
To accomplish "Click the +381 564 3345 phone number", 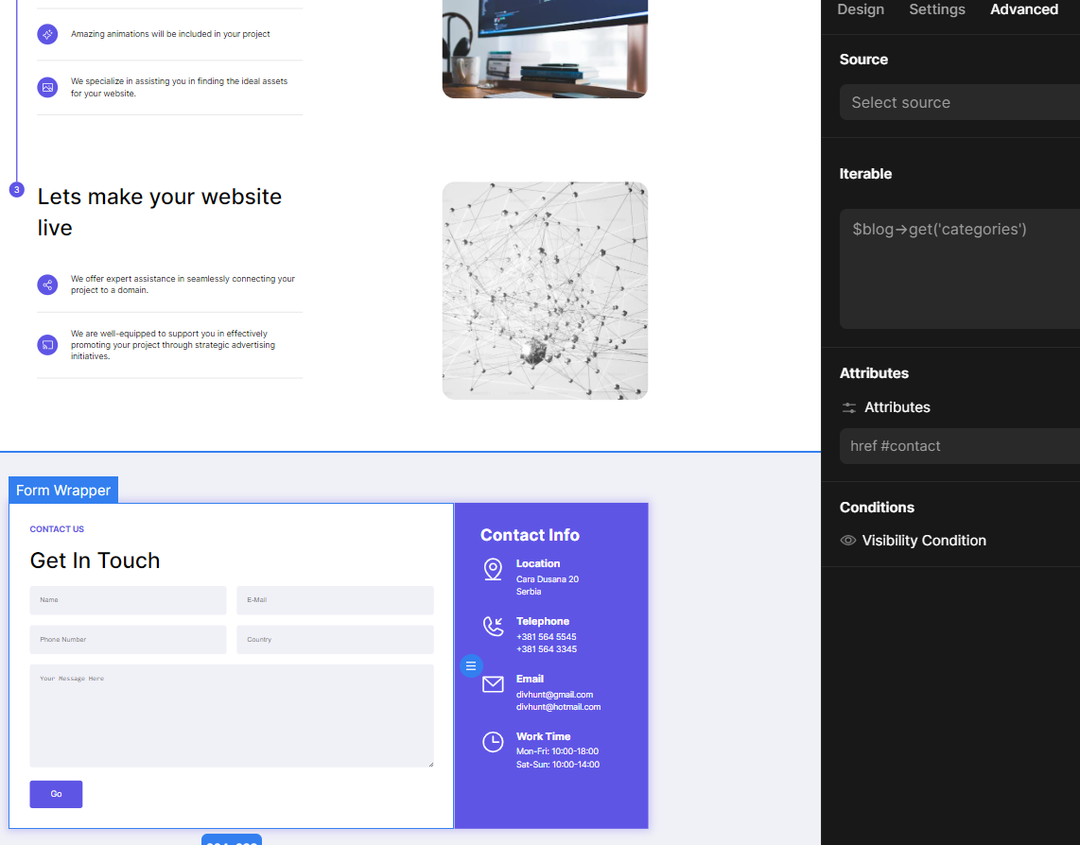I will (x=547, y=649).
